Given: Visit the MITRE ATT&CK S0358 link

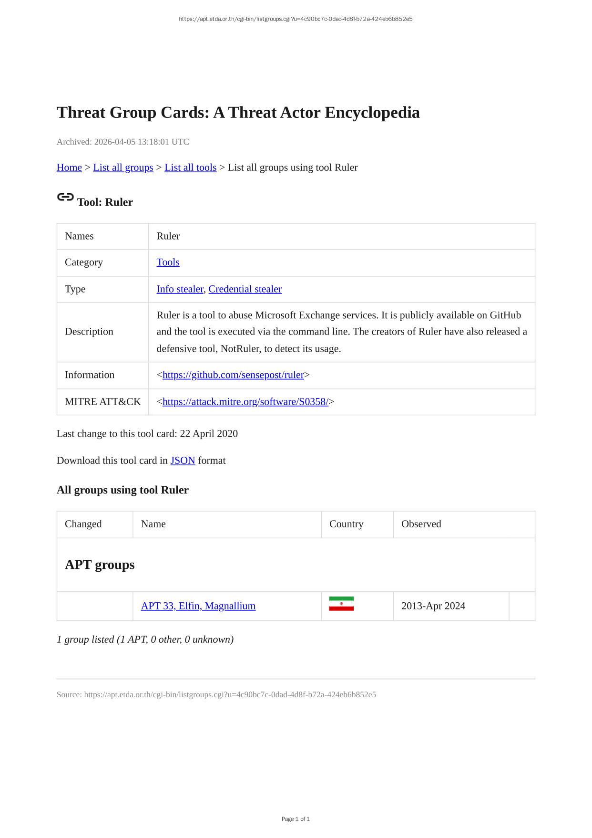Looking at the screenshot, I should tap(245, 402).
